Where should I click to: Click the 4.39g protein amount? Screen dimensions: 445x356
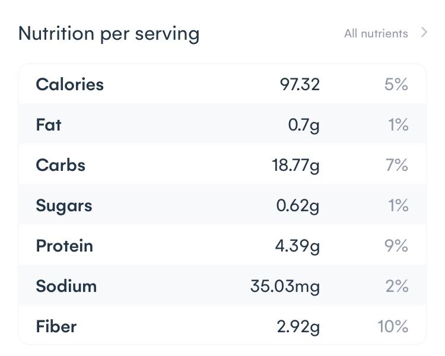click(x=297, y=246)
